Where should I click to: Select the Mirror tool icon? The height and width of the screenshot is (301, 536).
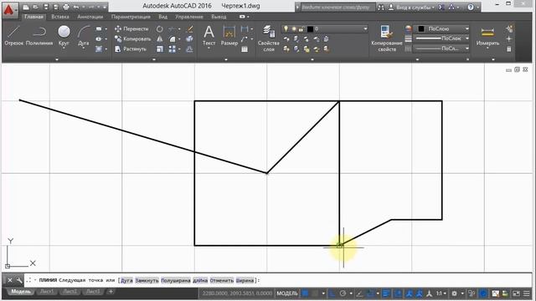(x=160, y=39)
